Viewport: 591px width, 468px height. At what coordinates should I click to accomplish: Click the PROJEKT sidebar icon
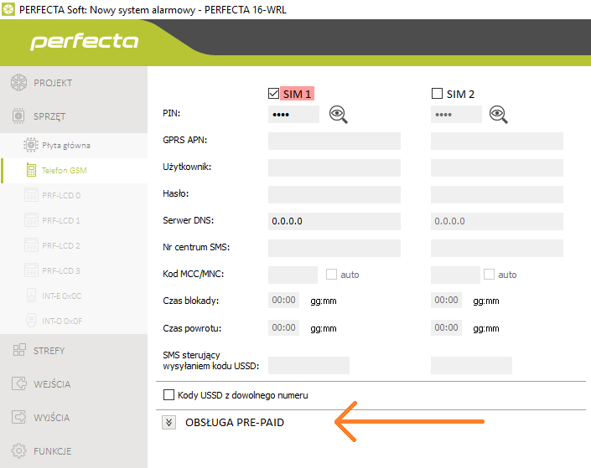18,83
